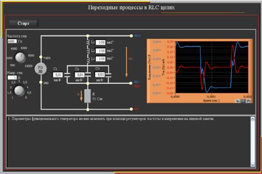Click the Старт button
The width and height of the screenshot is (262, 174).
[x=24, y=24]
